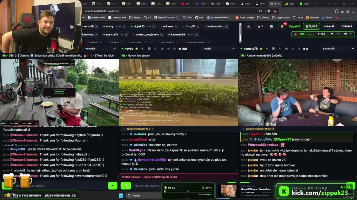Remove the prostor_bez_hranic channel chip
357x200 pixels.
point(161,35)
